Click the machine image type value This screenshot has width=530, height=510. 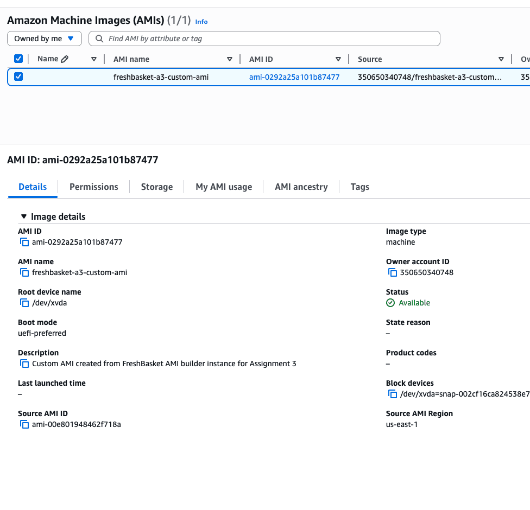[400, 242]
